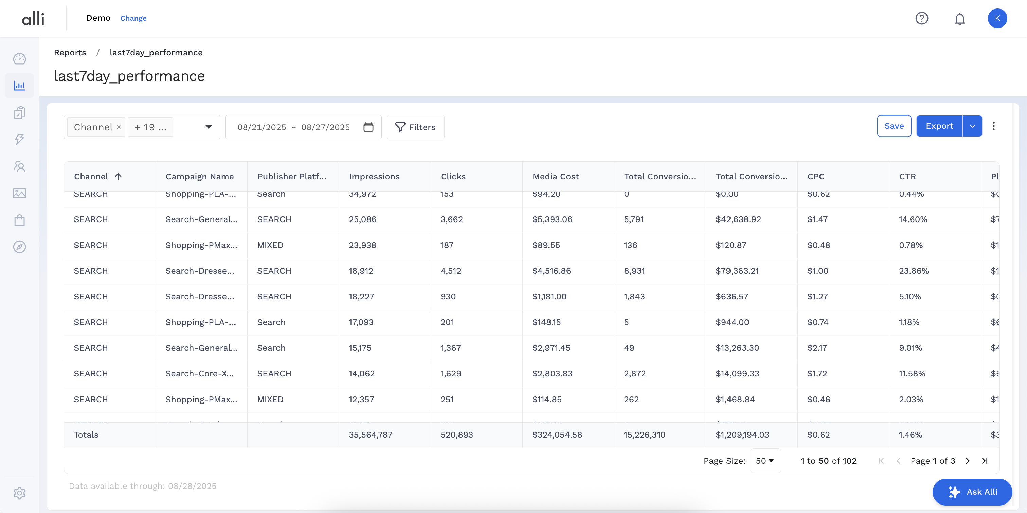Go to Reports breadcrumb link

tap(70, 53)
